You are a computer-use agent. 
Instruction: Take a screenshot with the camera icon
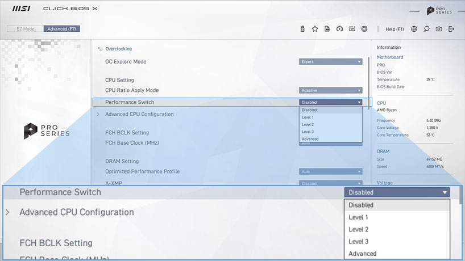(439, 29)
